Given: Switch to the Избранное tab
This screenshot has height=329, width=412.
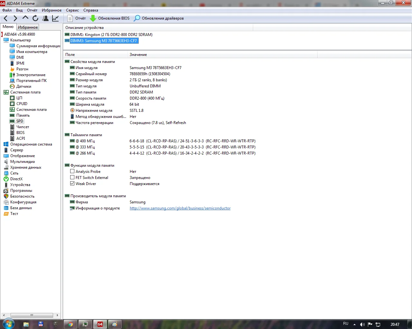Looking at the screenshot, I should (28, 27).
